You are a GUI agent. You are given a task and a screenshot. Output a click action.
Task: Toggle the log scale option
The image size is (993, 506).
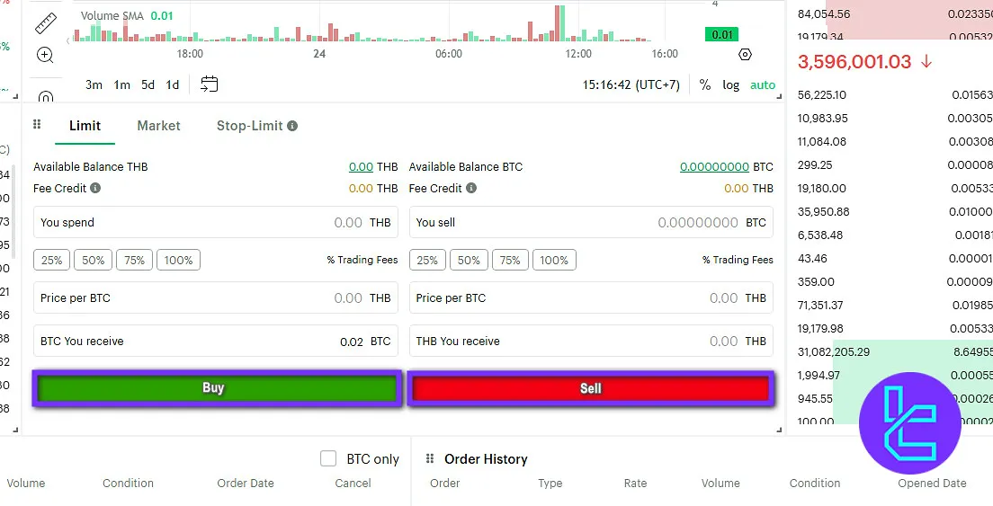(x=731, y=85)
